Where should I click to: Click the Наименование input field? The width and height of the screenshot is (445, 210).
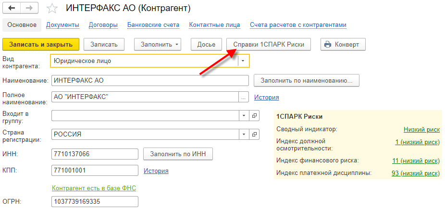[150, 80]
